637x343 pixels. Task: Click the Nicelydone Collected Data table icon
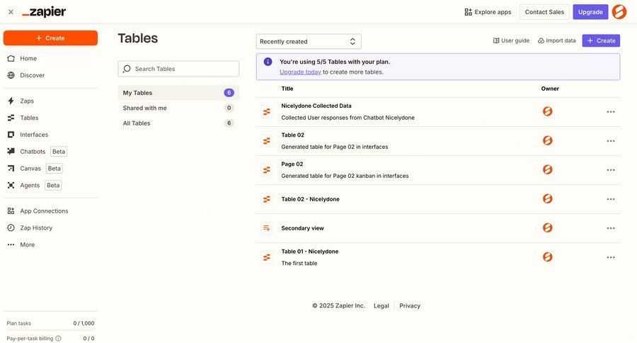(x=267, y=111)
